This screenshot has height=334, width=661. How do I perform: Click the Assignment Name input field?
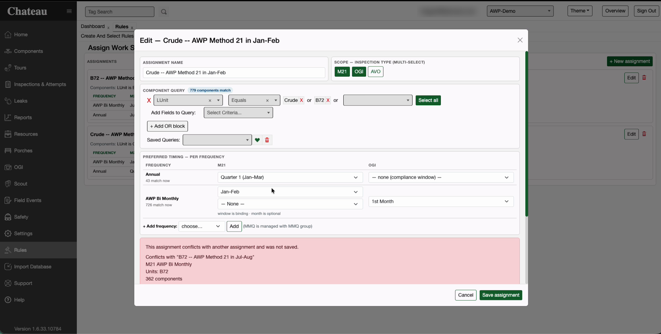point(234,73)
